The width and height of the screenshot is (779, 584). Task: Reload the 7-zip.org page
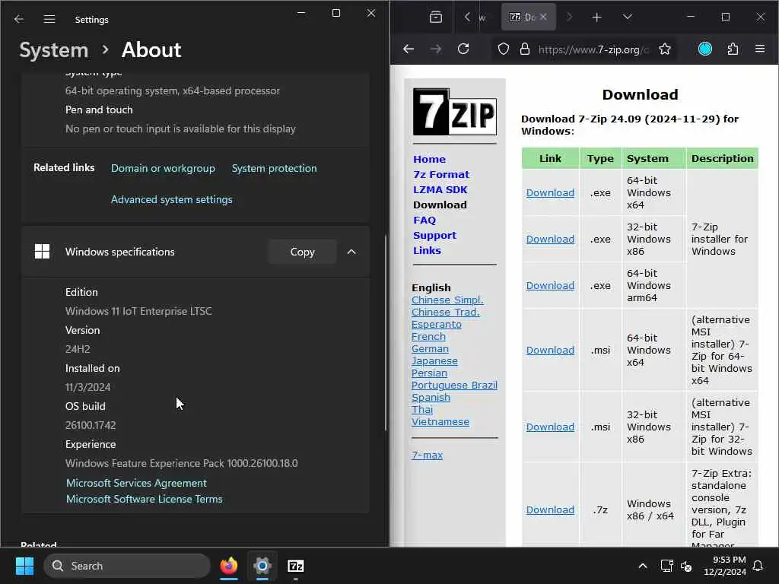(x=463, y=49)
